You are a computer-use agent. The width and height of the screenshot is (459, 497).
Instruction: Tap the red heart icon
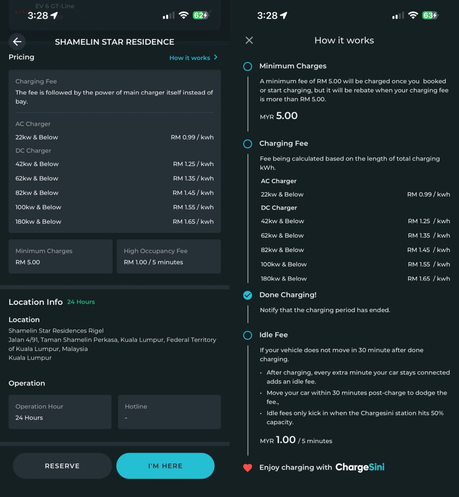tap(248, 468)
